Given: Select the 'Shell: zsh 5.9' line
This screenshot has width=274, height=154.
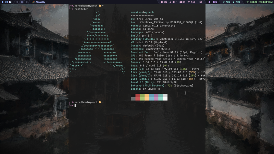Looking at the screenshot, I should click(x=141, y=36).
